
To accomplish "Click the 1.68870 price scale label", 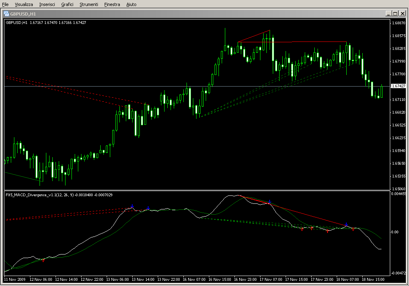I will (x=399, y=23).
